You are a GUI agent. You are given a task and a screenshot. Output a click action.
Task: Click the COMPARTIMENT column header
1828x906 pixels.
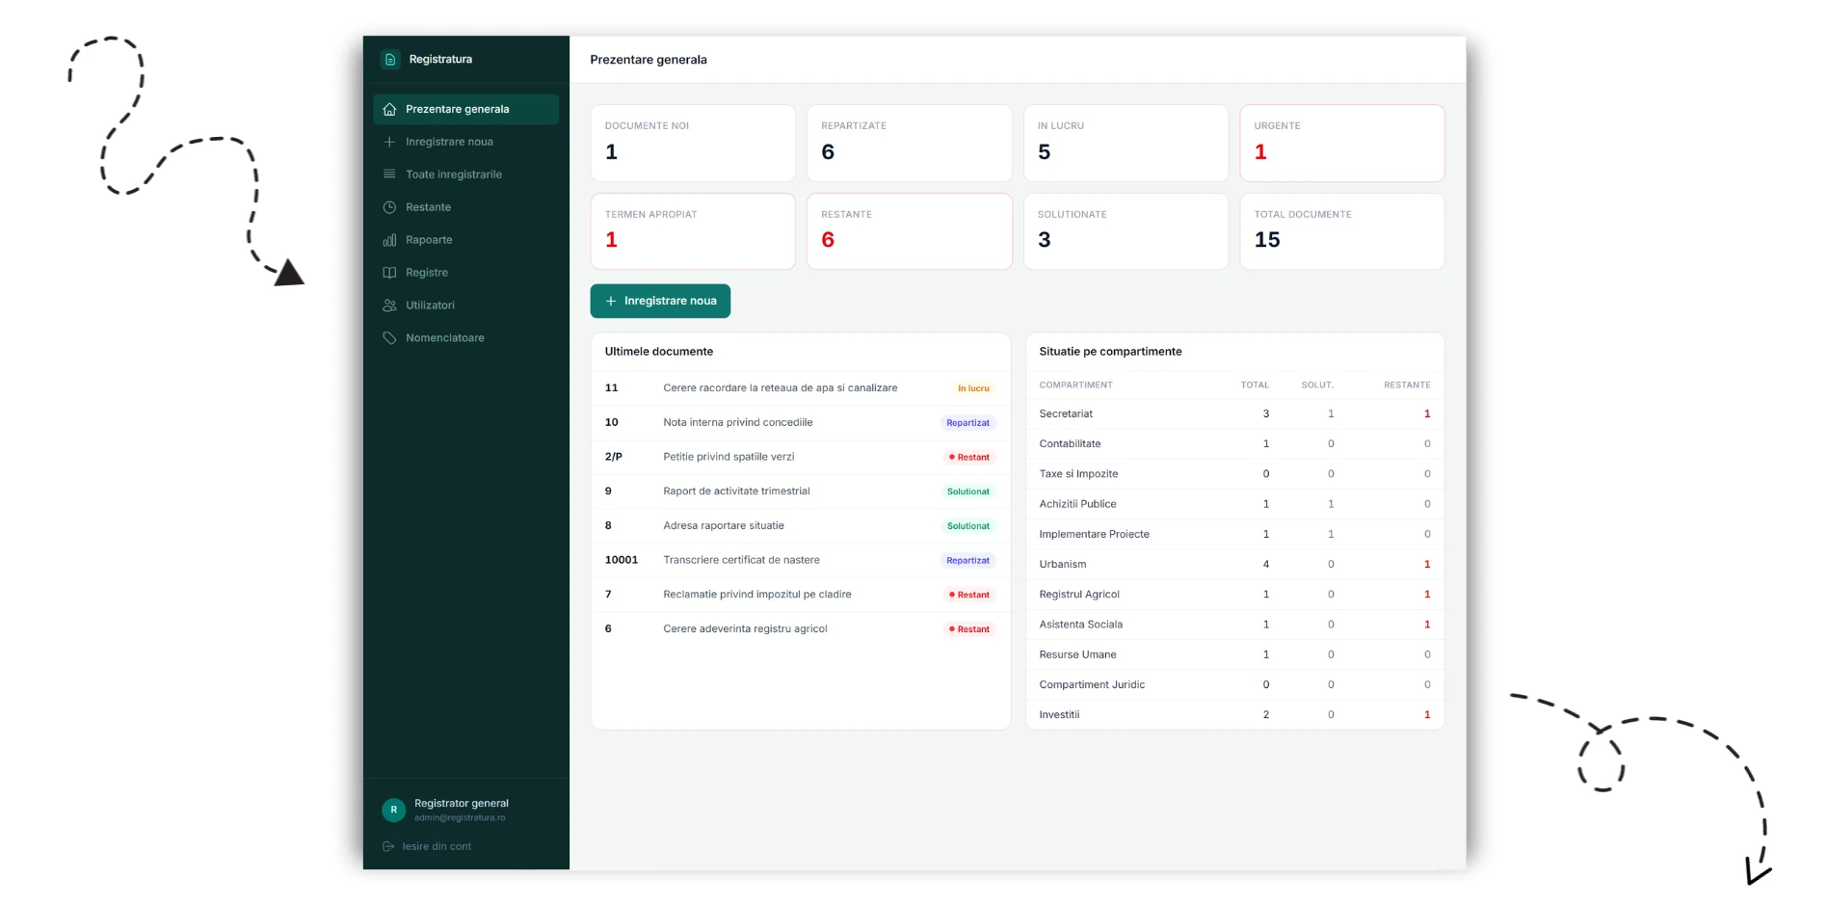pos(1075,386)
